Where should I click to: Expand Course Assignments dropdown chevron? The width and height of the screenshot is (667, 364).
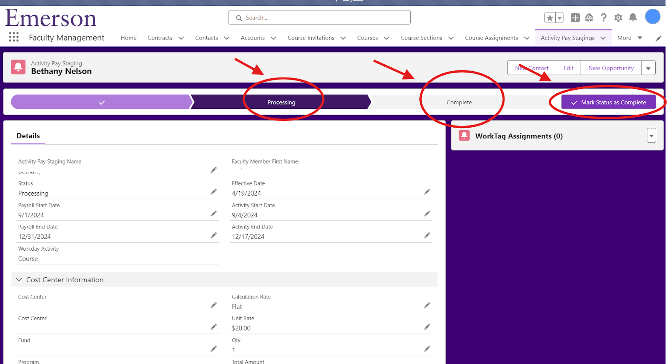point(527,38)
